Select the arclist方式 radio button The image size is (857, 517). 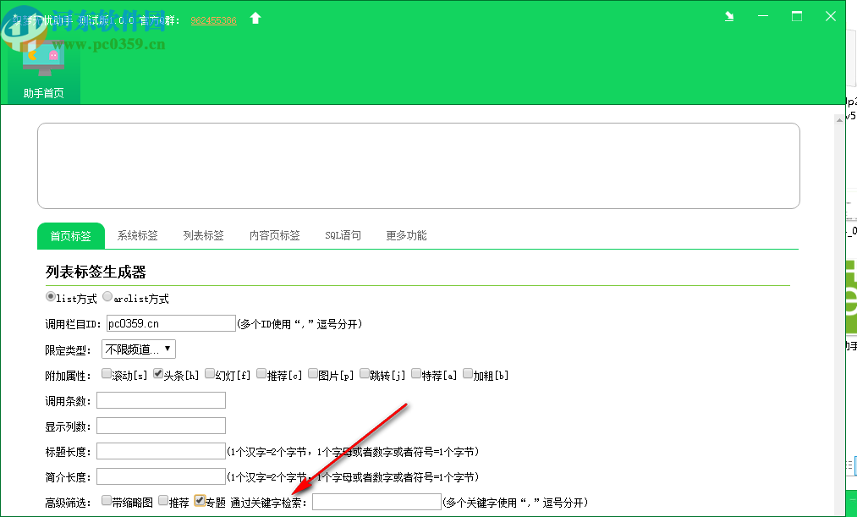107,297
